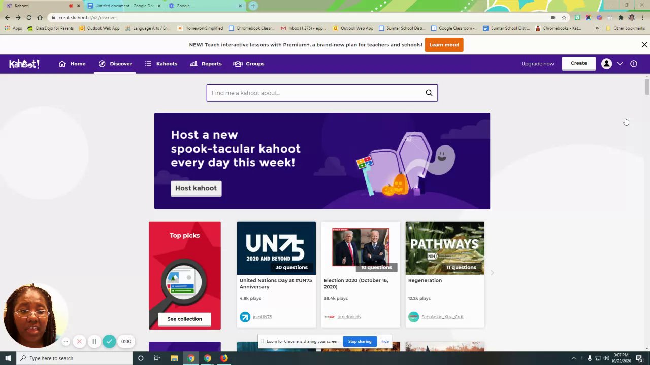
Task: Open Election 2020 (October 16, 2020) title
Action: pyautogui.click(x=356, y=283)
